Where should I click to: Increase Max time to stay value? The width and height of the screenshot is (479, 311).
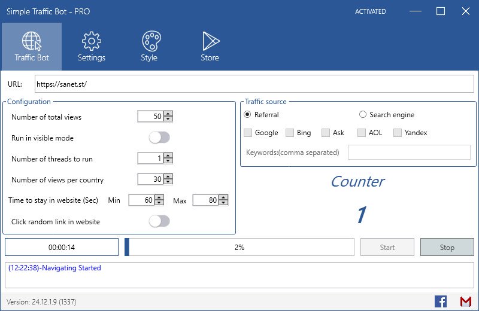pyautogui.click(x=223, y=198)
